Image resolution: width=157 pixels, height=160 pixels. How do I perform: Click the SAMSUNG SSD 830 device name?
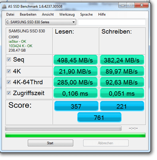27,31
